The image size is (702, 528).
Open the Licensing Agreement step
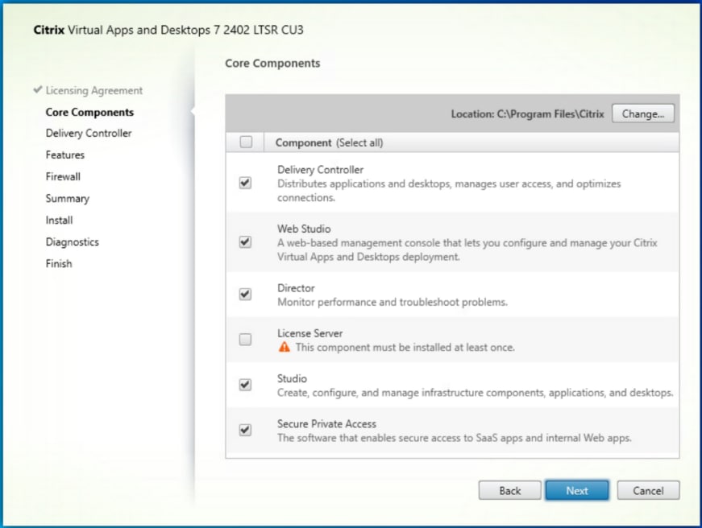[94, 90]
